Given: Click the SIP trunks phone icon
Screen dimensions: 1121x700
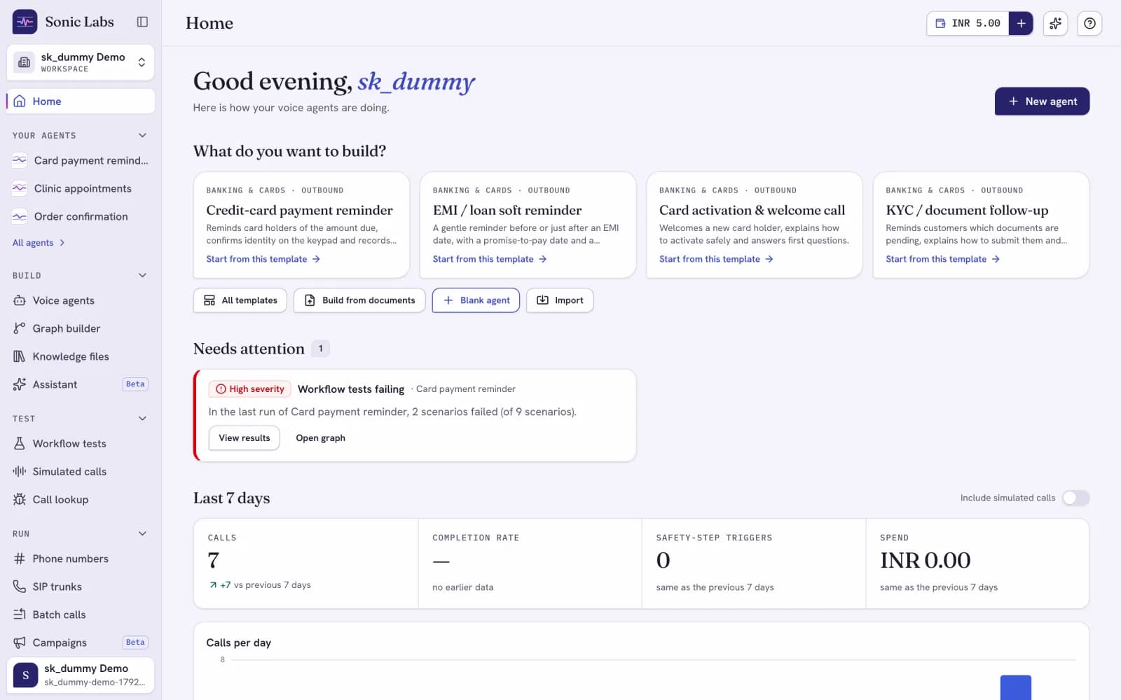Looking at the screenshot, I should (20, 587).
